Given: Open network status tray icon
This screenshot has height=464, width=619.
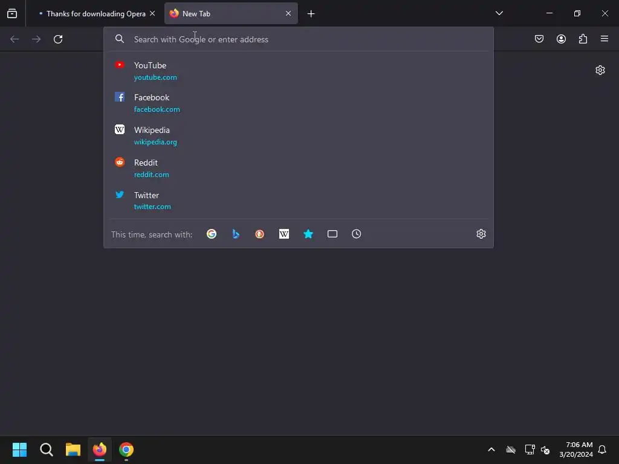Looking at the screenshot, I should [x=530, y=449].
